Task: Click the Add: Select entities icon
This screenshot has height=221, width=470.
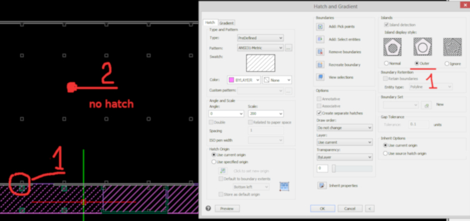Action: point(320,39)
